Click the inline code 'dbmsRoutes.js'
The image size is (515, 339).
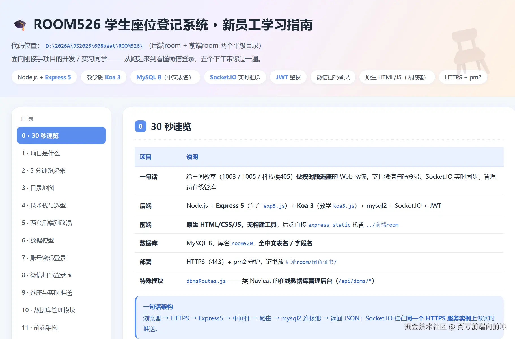pos(206,281)
